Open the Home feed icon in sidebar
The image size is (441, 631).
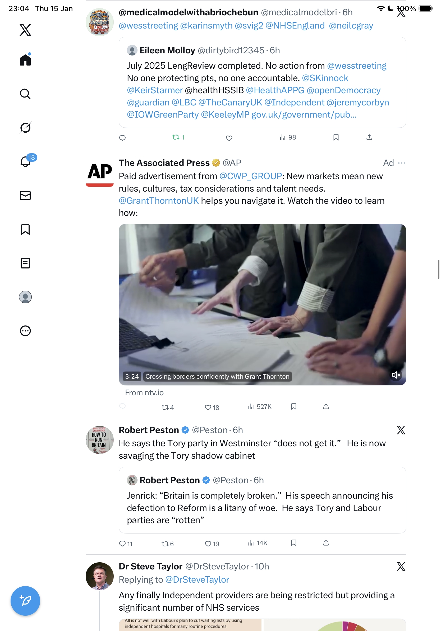(25, 60)
